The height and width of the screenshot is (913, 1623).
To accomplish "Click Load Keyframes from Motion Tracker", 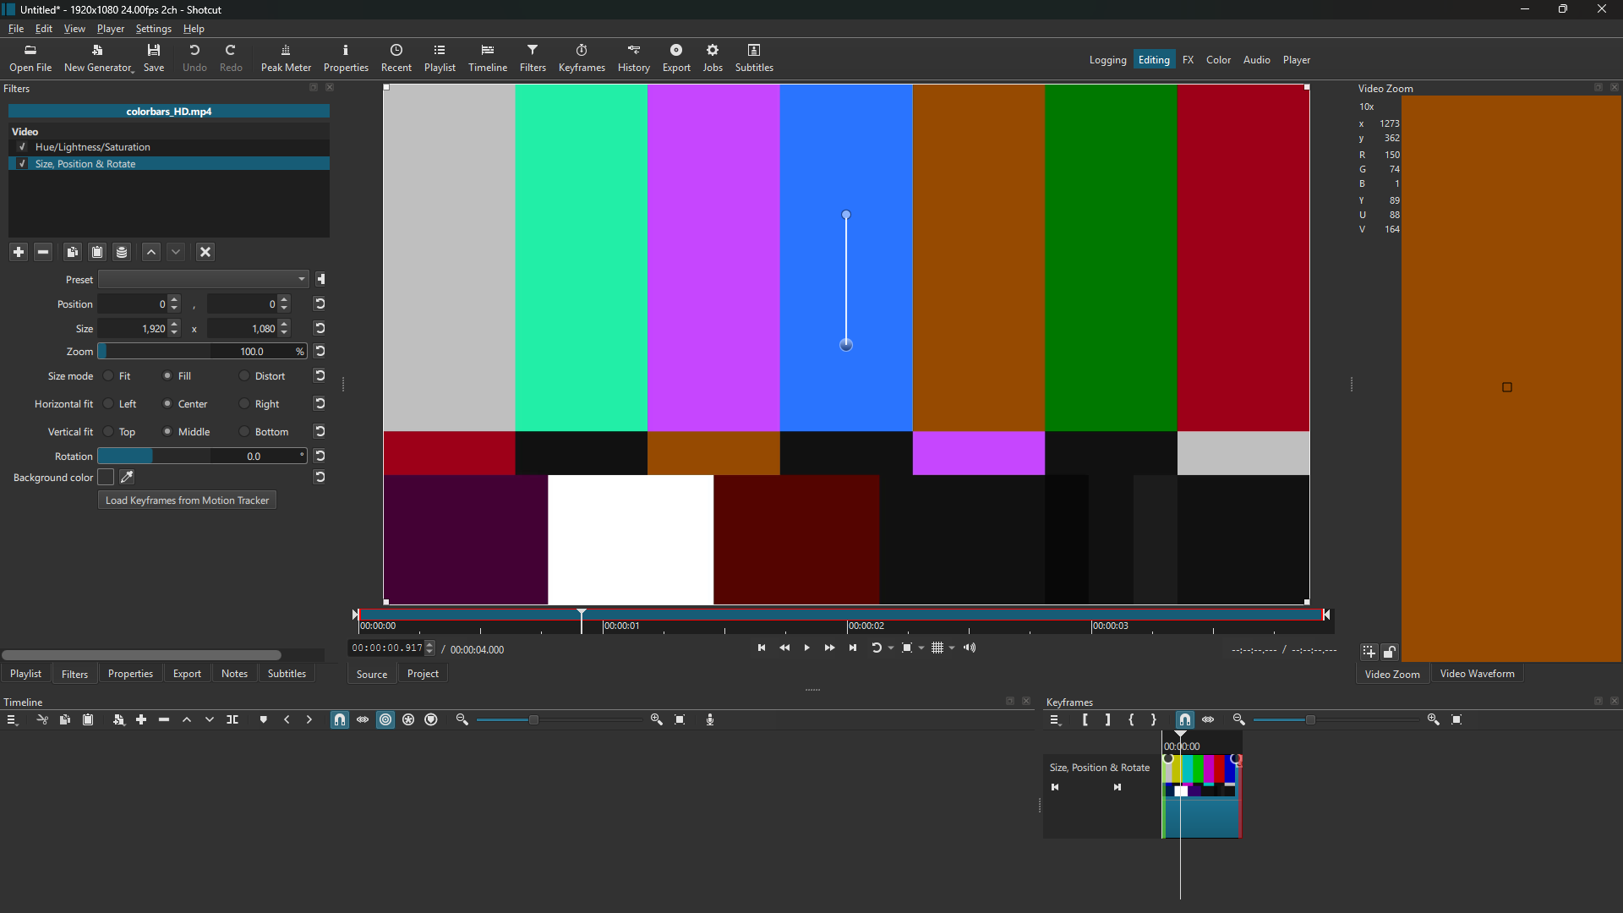I will 187,500.
